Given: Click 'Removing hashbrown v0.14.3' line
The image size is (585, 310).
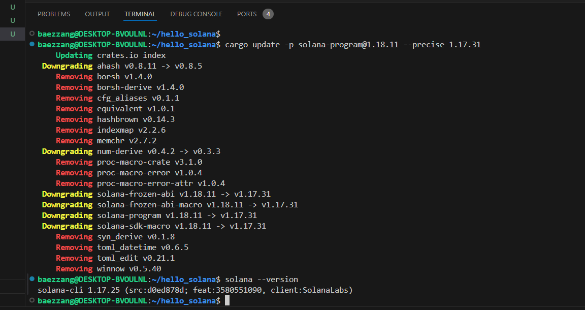Looking at the screenshot, I should click(115, 119).
